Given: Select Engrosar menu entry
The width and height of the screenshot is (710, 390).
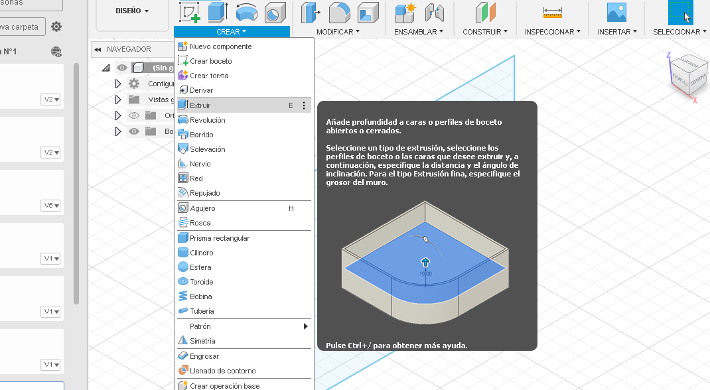Looking at the screenshot, I should coord(244,356).
